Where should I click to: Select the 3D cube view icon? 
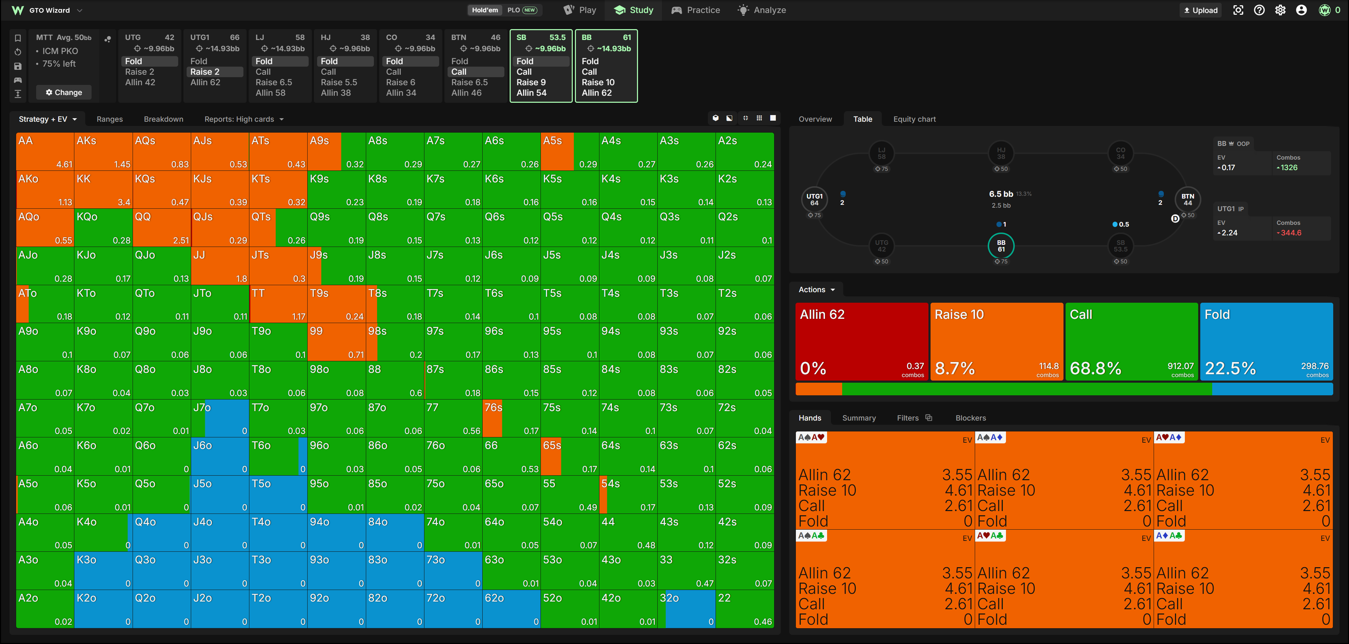[x=716, y=118]
